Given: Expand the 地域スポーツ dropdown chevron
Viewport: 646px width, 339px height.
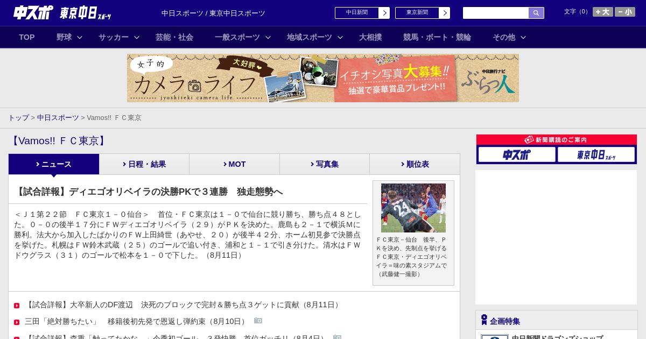Looking at the screenshot, I should 340,37.
